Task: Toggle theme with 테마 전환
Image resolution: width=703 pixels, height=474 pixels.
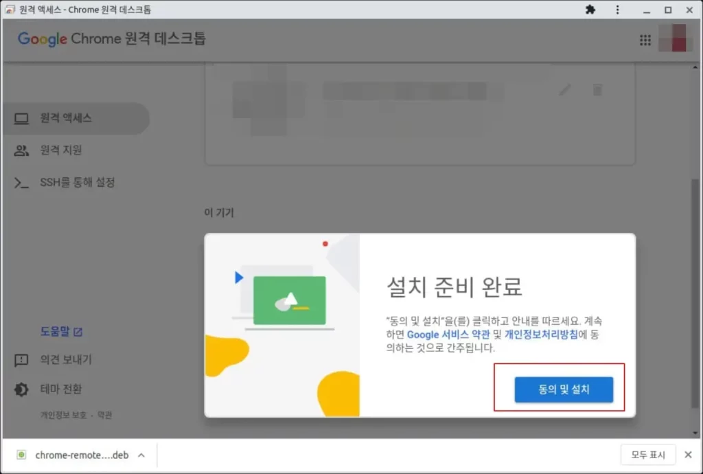Action: pos(61,389)
